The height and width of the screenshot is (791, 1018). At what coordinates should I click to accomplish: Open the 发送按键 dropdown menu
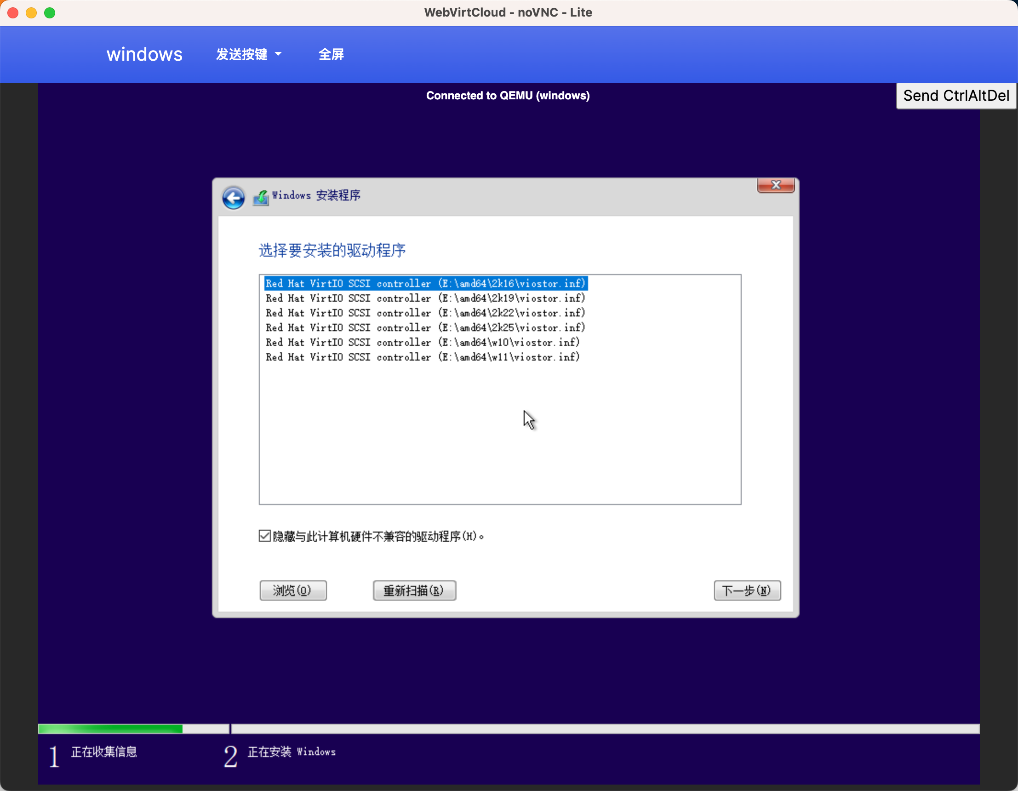pyautogui.click(x=248, y=55)
